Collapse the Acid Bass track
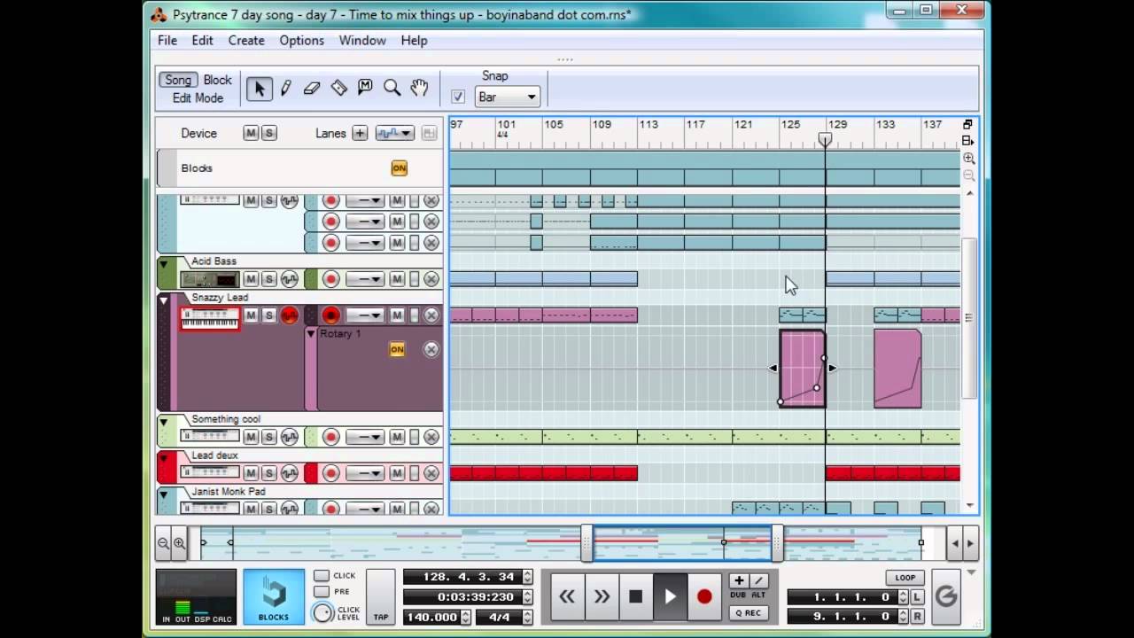Image resolution: width=1134 pixels, height=638 pixels. pyautogui.click(x=163, y=263)
